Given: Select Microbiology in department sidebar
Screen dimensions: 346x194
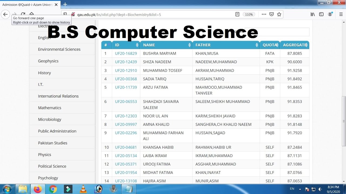Looking at the screenshot, I should pyautogui.click(x=49, y=119).
